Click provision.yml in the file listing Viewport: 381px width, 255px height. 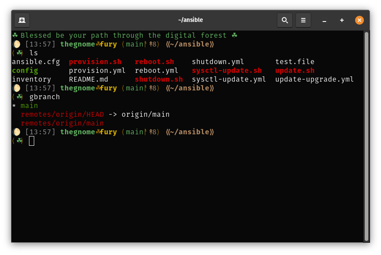[x=97, y=71]
